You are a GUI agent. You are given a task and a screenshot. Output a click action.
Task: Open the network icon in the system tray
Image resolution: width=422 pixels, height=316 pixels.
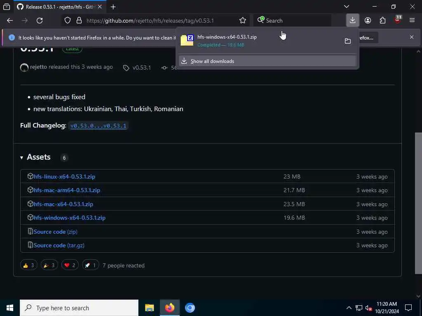[359, 308]
